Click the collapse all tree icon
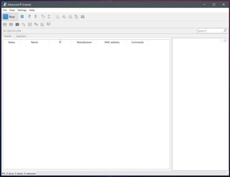Viewport: 230px width, 177px height. [49, 17]
